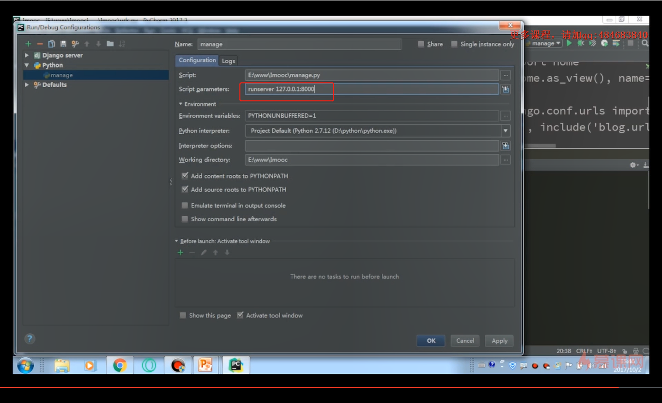
Task: Browse for the Script file
Action: [506, 75]
